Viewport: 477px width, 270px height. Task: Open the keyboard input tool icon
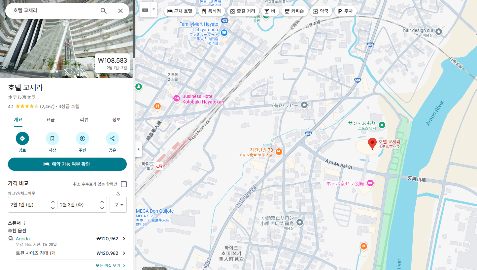pyautogui.click(x=145, y=10)
